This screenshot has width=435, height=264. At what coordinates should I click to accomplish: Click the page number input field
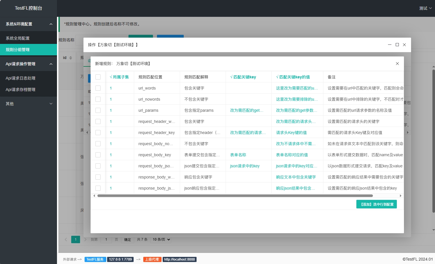click(x=106, y=239)
